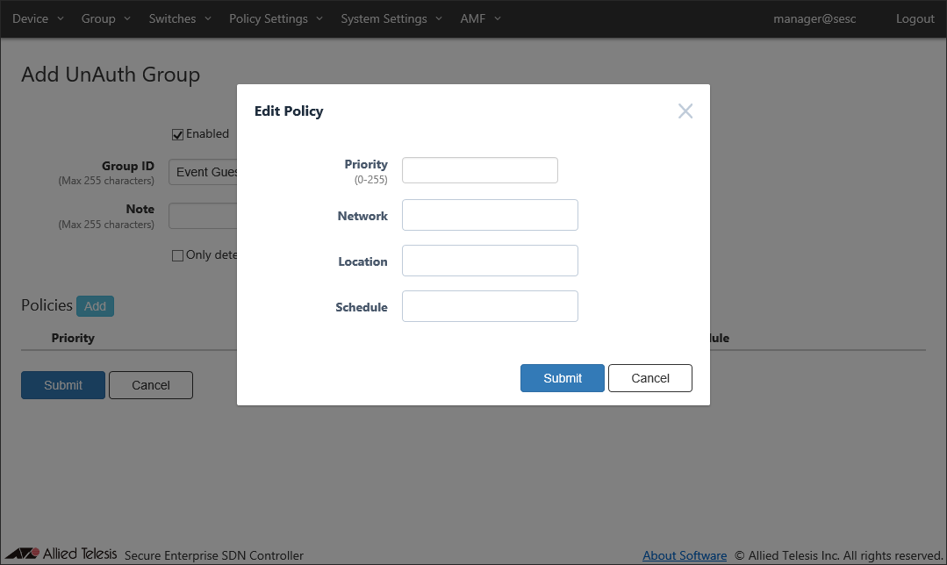Click into the Schedule field
The width and height of the screenshot is (947, 565).
[490, 306]
